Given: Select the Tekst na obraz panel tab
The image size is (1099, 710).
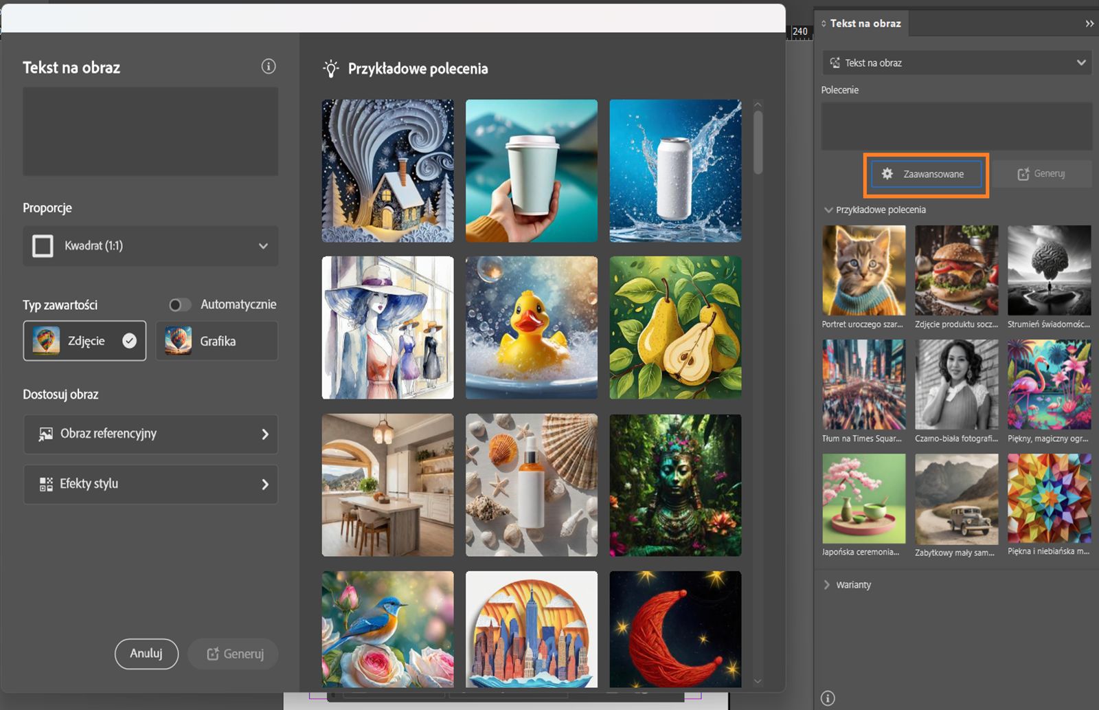Looking at the screenshot, I should [x=861, y=23].
